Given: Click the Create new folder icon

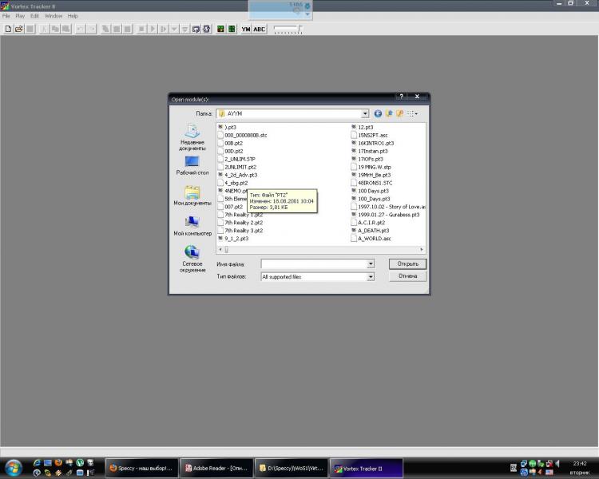Looking at the screenshot, I should [399, 114].
